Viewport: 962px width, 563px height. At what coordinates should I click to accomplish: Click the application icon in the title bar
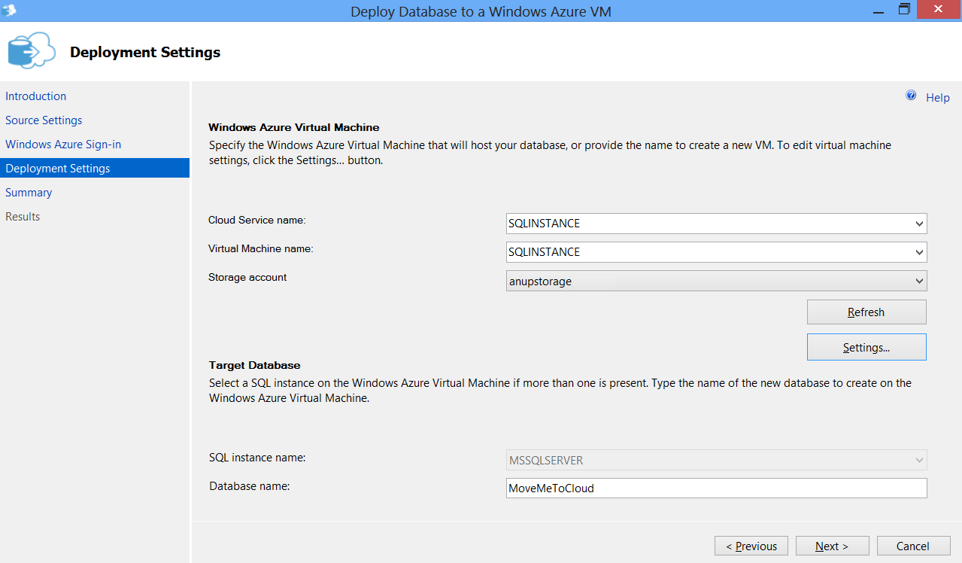point(10,11)
